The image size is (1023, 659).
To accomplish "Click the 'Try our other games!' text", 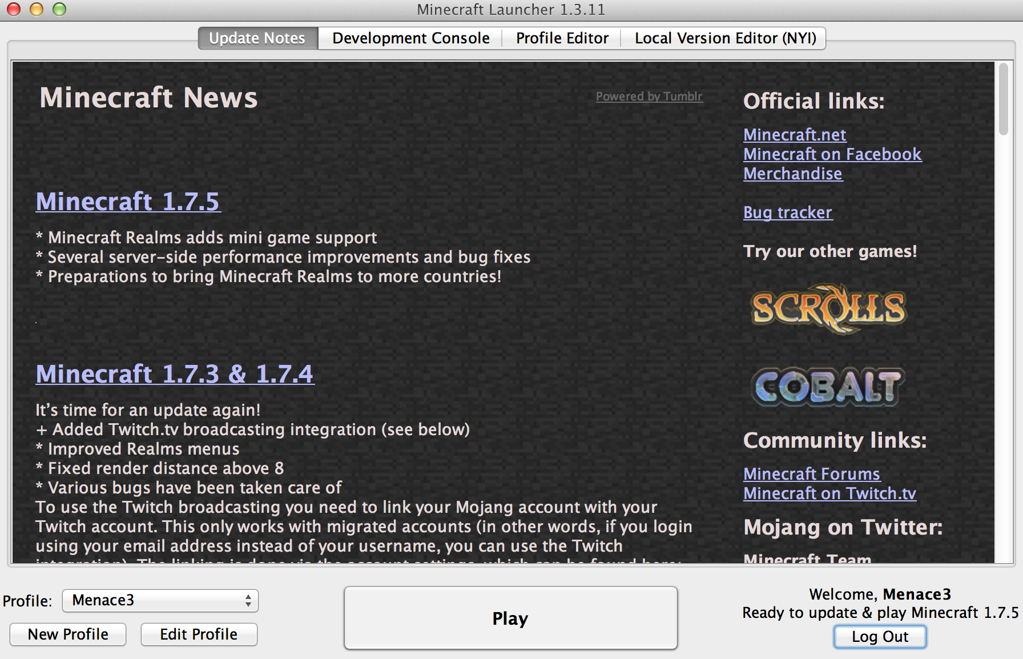I will point(830,251).
